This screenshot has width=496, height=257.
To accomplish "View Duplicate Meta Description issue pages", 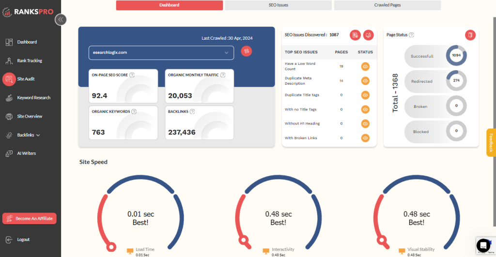I will pos(365,81).
